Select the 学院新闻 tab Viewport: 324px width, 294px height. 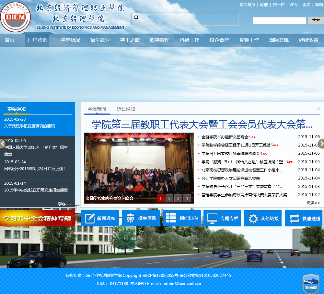(x=97, y=109)
